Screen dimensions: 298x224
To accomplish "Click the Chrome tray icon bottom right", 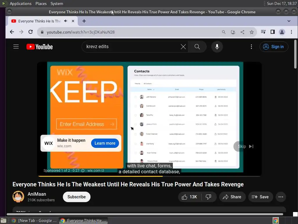I will [276, 220].
